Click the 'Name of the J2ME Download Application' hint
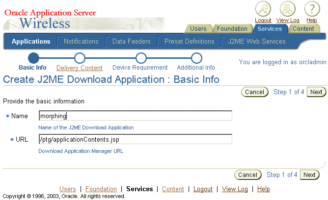Image resolution: width=328 pixels, height=200 pixels. pyautogui.click(x=86, y=127)
